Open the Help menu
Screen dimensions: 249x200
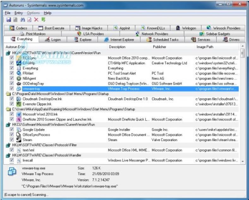(47, 13)
